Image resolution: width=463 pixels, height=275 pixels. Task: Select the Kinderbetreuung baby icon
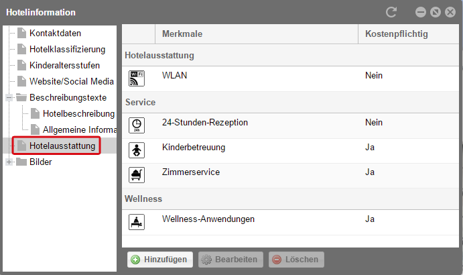click(137, 150)
